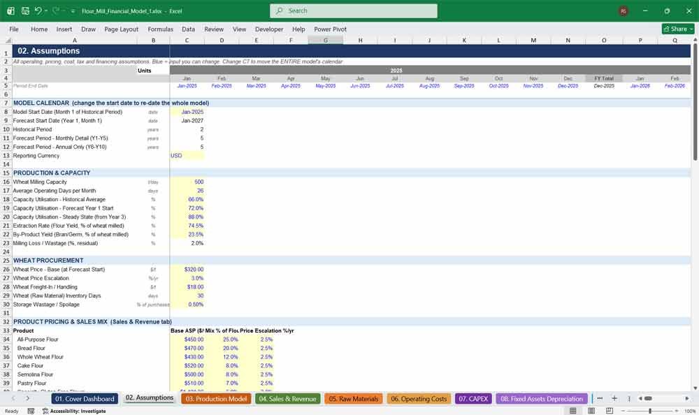Click the Redo icon
Image resolution: width=699 pixels, height=415 pixels.
[x=56, y=10]
